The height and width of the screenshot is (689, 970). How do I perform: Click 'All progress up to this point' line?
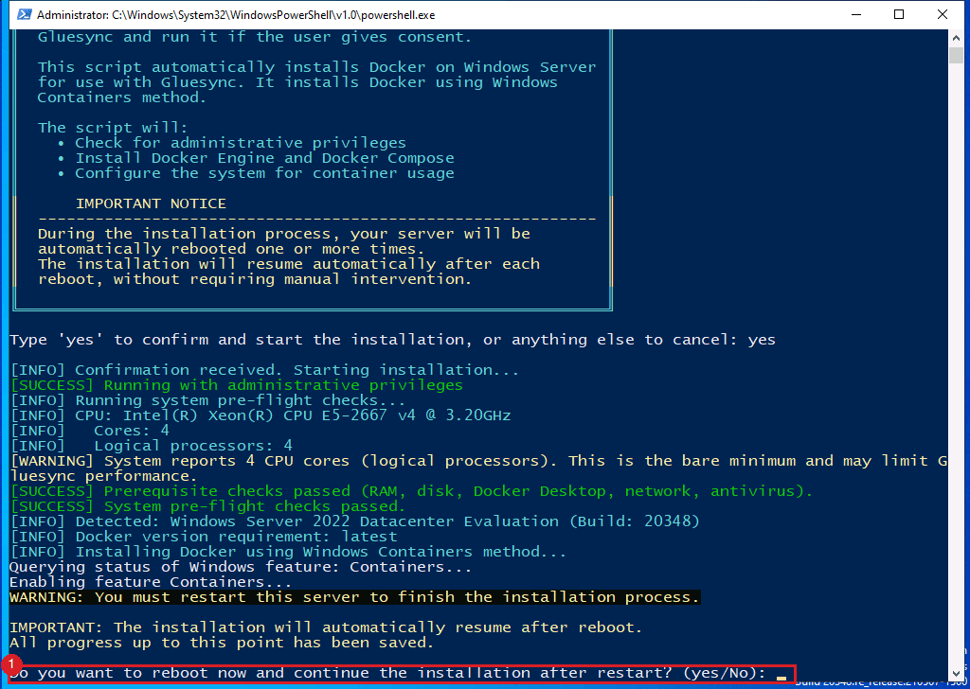[222, 643]
